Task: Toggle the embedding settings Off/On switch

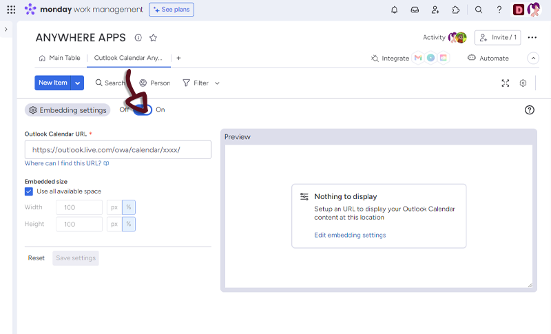Action: click(143, 109)
